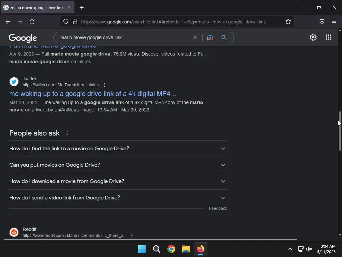Click the horizontal scrollbar at bottom
This screenshot has width=342, height=257.
tap(151, 240)
